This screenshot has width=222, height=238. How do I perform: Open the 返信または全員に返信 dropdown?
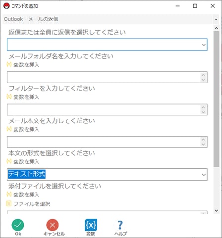pos(107,45)
